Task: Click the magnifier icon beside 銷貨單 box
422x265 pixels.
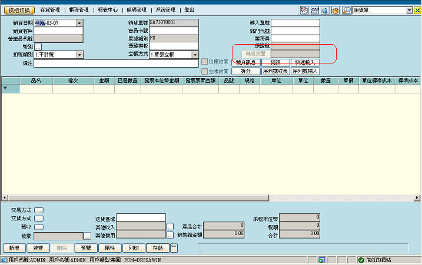Action: [x=347, y=11]
